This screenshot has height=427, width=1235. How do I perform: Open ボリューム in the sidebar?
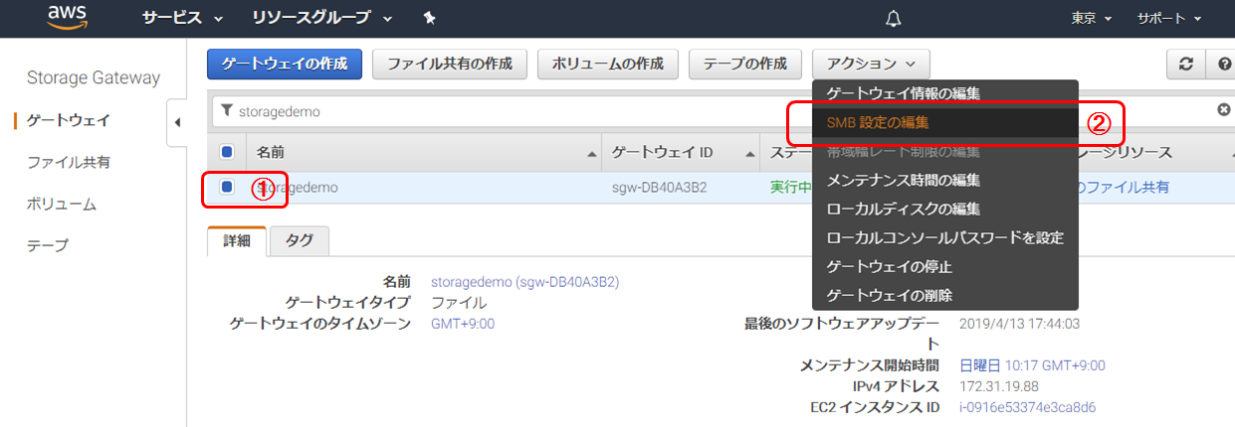tap(62, 204)
